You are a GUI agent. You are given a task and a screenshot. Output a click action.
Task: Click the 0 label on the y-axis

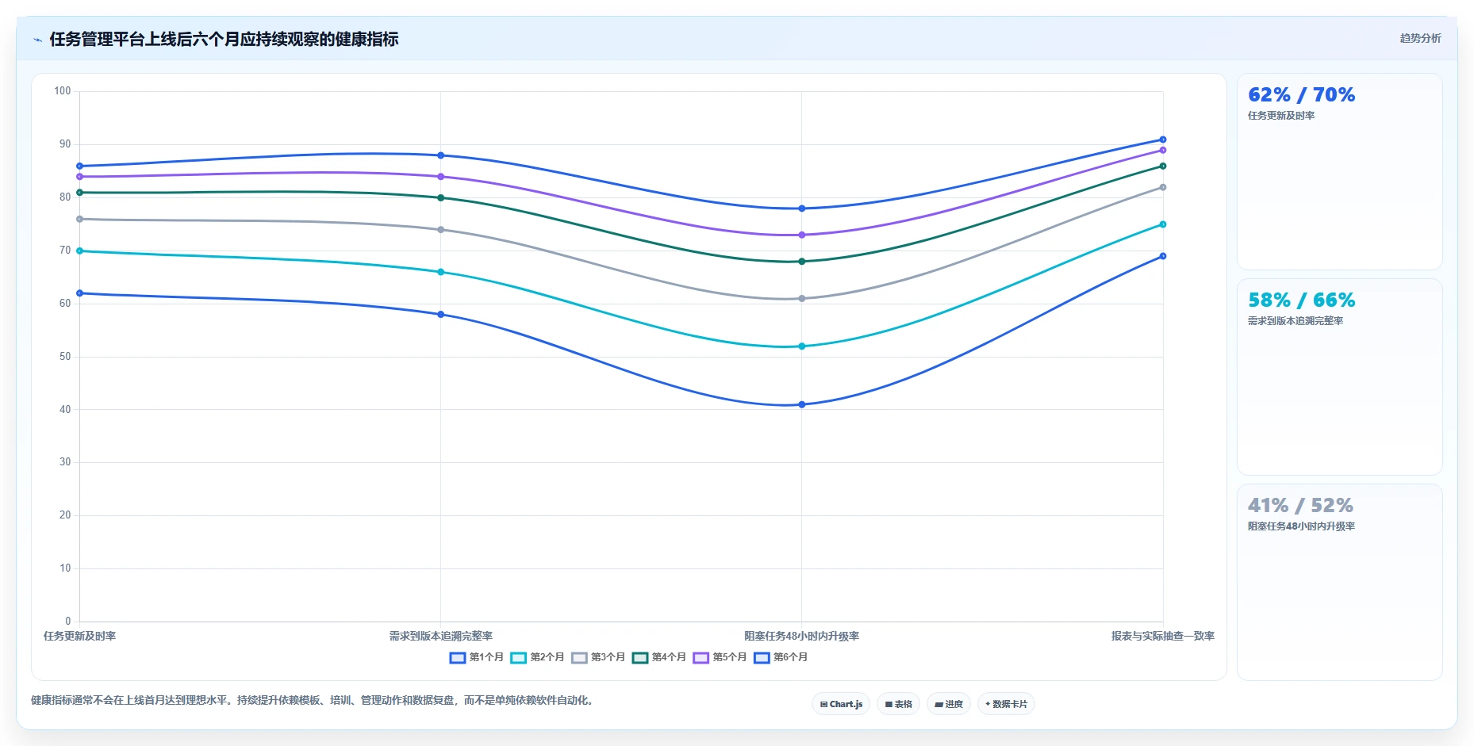(68, 622)
